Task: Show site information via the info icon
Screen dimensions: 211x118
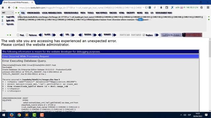Action: point(14,8)
